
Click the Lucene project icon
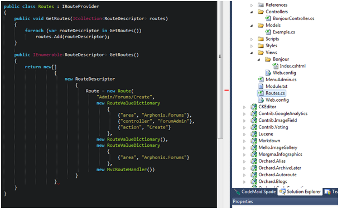(x=253, y=134)
